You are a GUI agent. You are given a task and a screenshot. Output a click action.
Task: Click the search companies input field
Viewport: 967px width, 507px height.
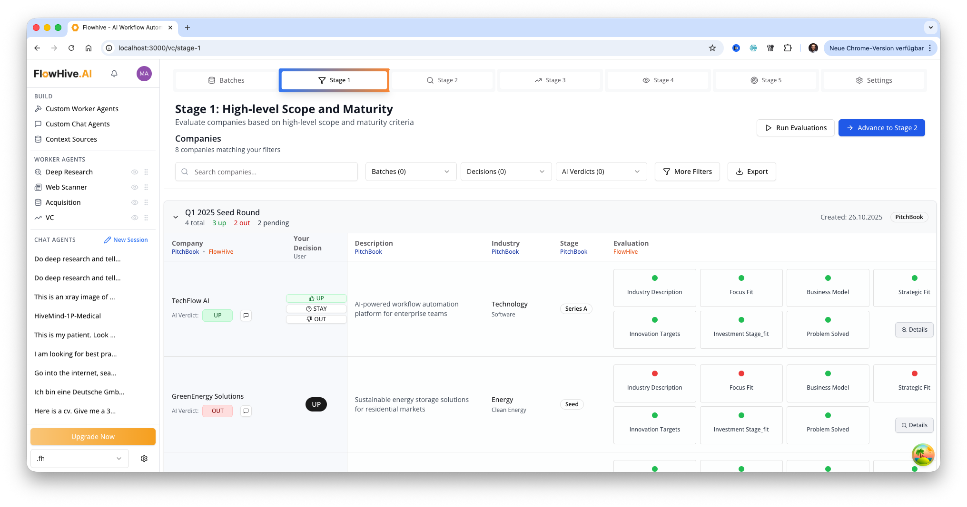[x=266, y=172]
